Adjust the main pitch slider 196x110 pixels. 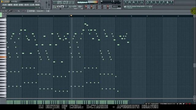(x=49, y=4)
